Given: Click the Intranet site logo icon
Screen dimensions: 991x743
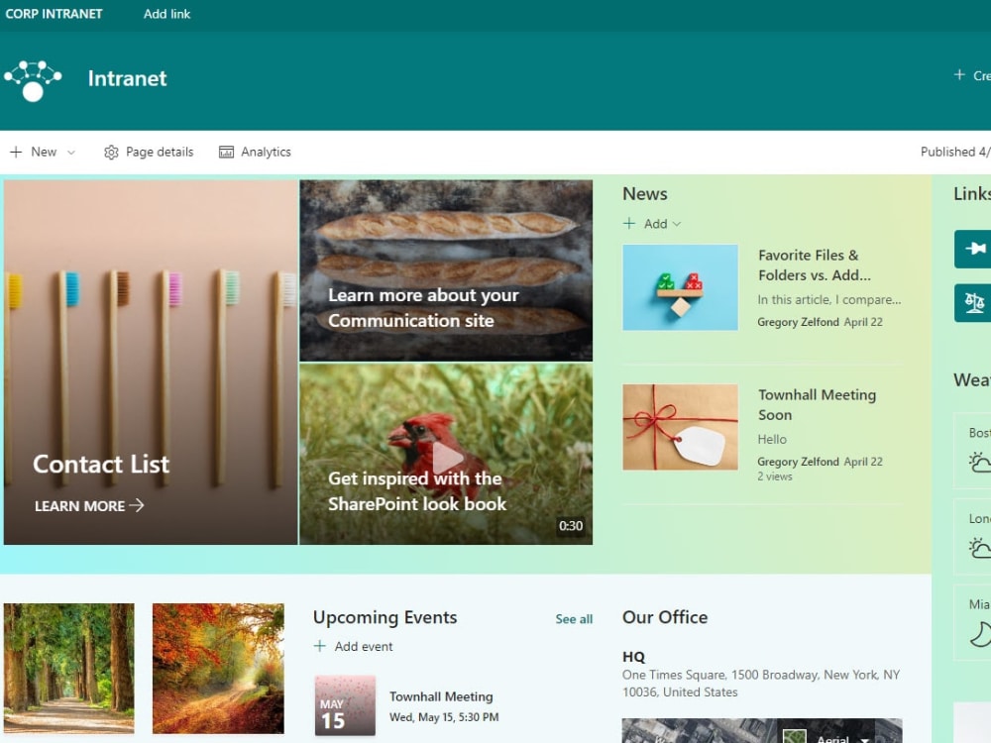Looking at the screenshot, I should coord(34,79).
